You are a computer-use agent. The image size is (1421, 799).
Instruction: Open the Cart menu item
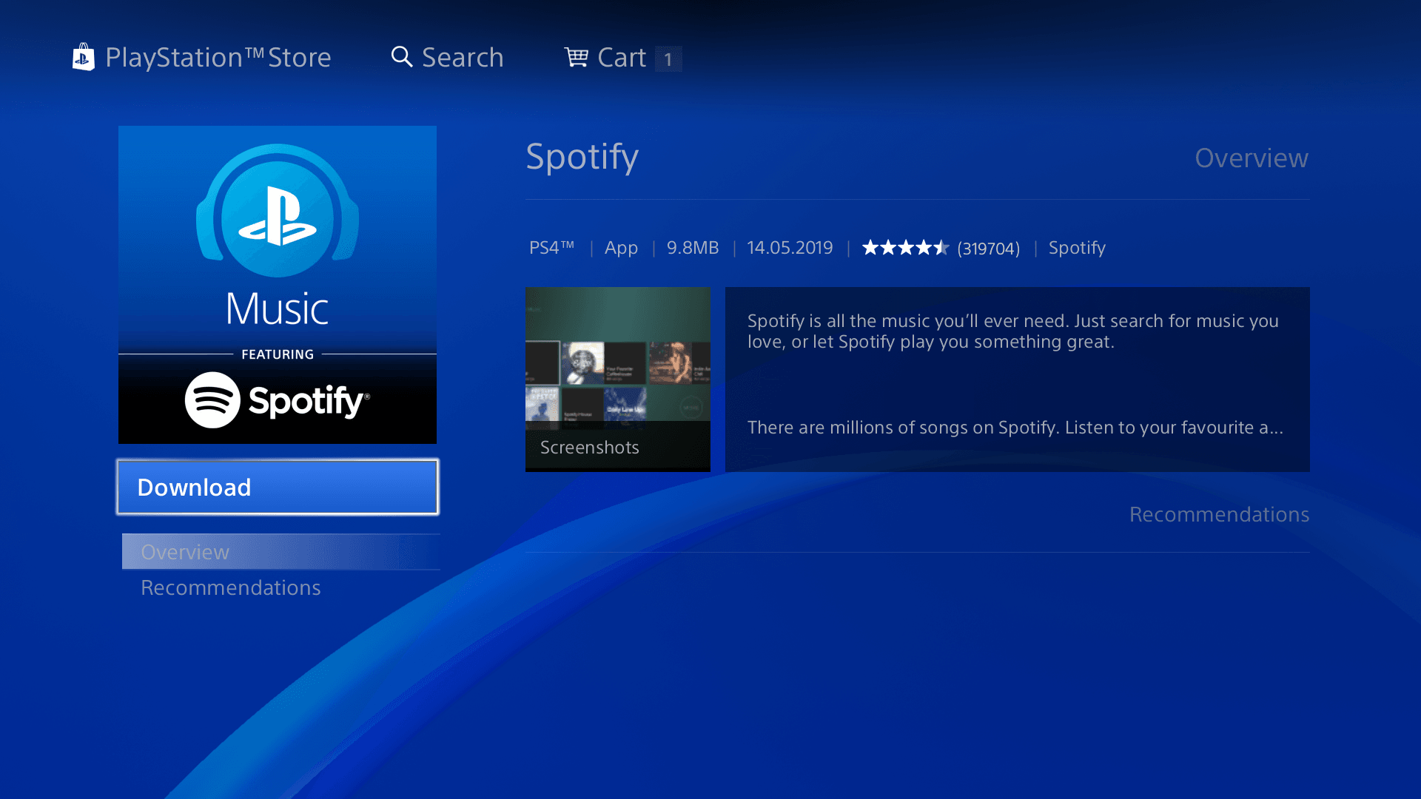point(622,58)
